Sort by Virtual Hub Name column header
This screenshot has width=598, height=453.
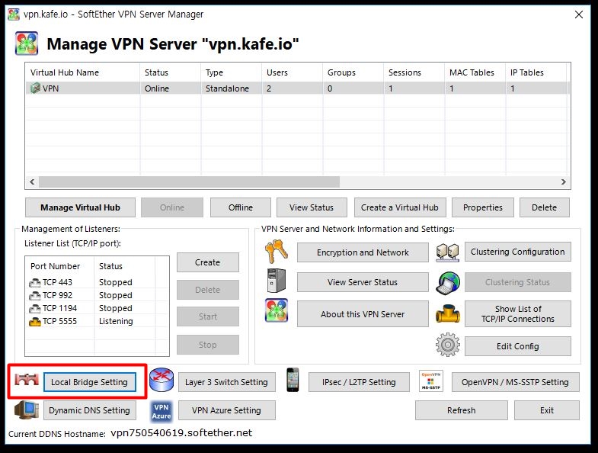click(83, 72)
